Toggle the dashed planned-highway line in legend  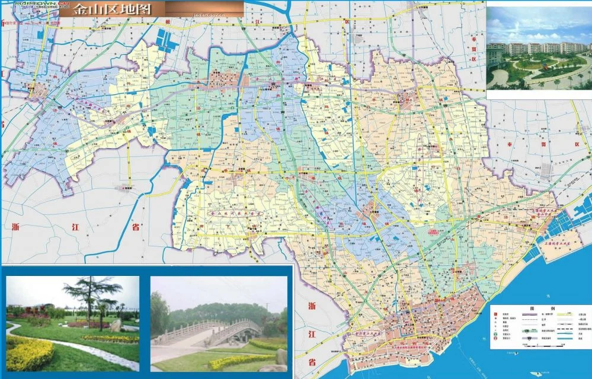click(x=565, y=329)
